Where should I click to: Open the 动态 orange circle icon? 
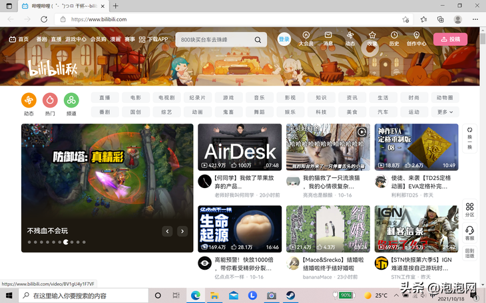pyautogui.click(x=29, y=100)
